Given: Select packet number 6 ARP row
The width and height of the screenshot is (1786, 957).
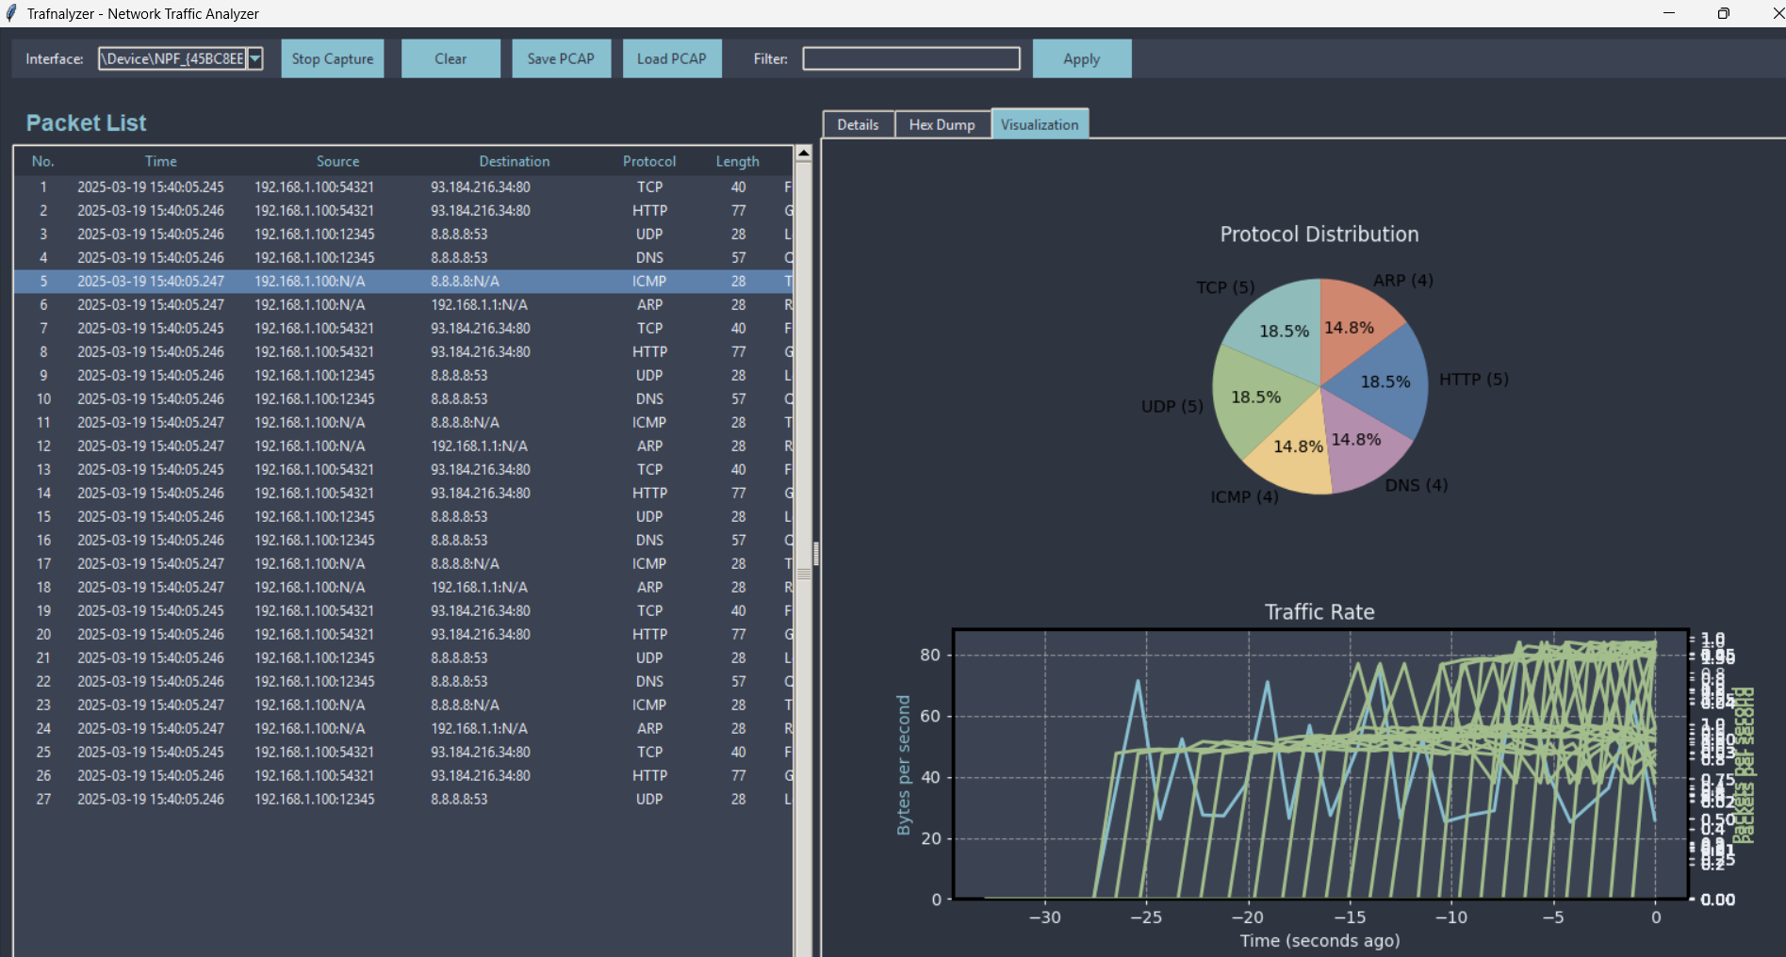Looking at the screenshot, I should (403, 305).
